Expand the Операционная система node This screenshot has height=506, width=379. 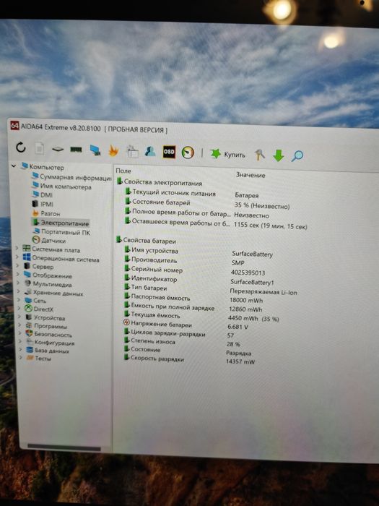coord(17,257)
